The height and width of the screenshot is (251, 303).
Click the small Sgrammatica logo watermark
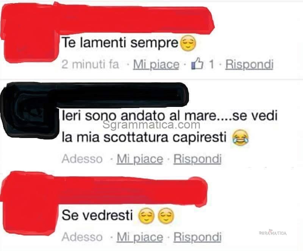[x=273, y=233]
